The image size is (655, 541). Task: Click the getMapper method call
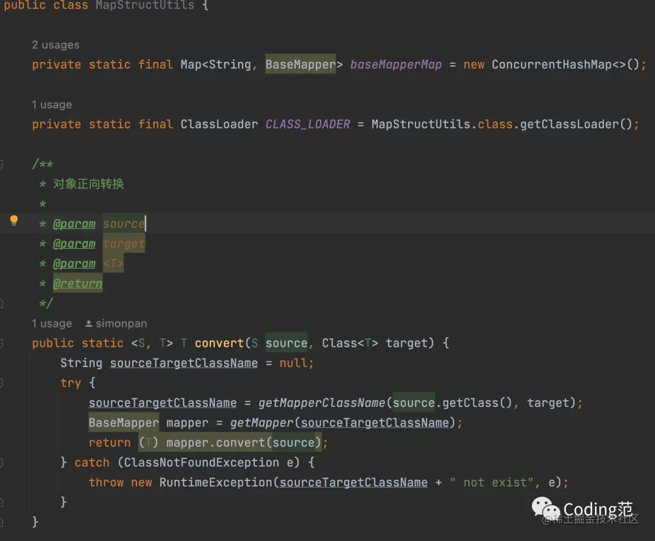(x=262, y=423)
